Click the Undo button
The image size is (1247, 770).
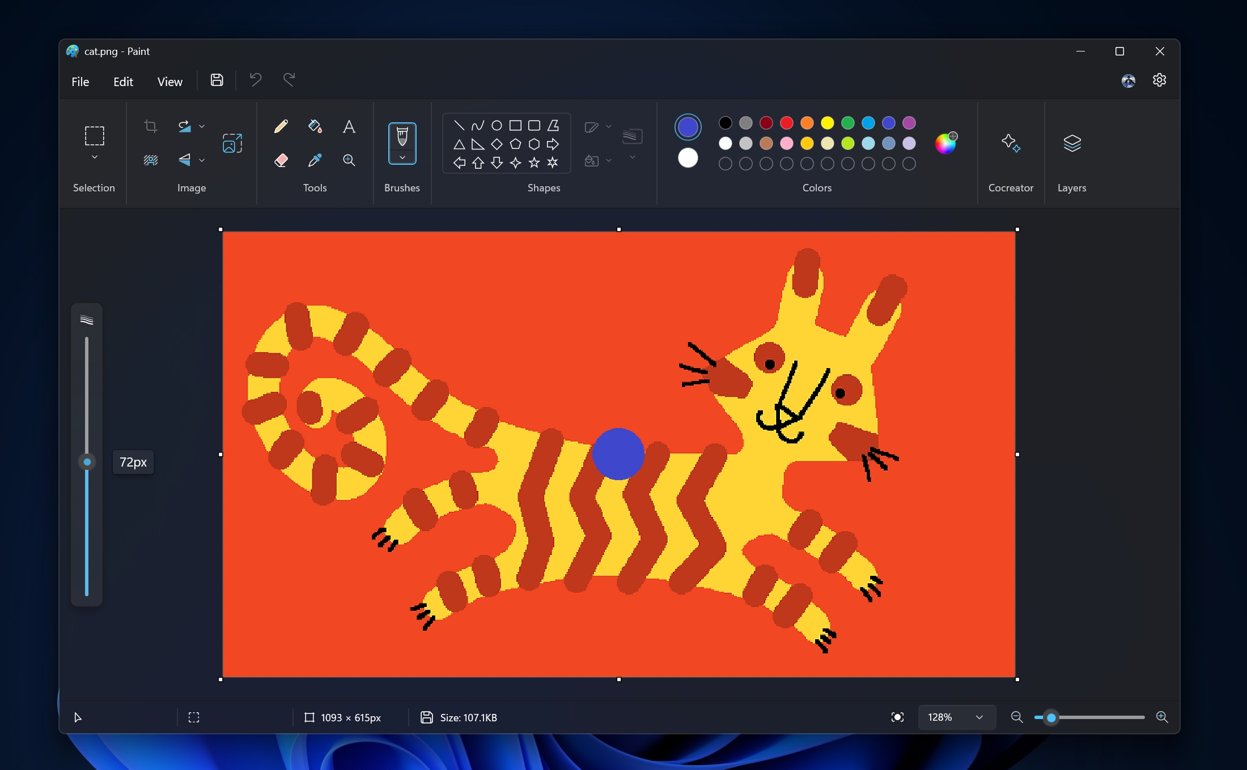point(256,81)
